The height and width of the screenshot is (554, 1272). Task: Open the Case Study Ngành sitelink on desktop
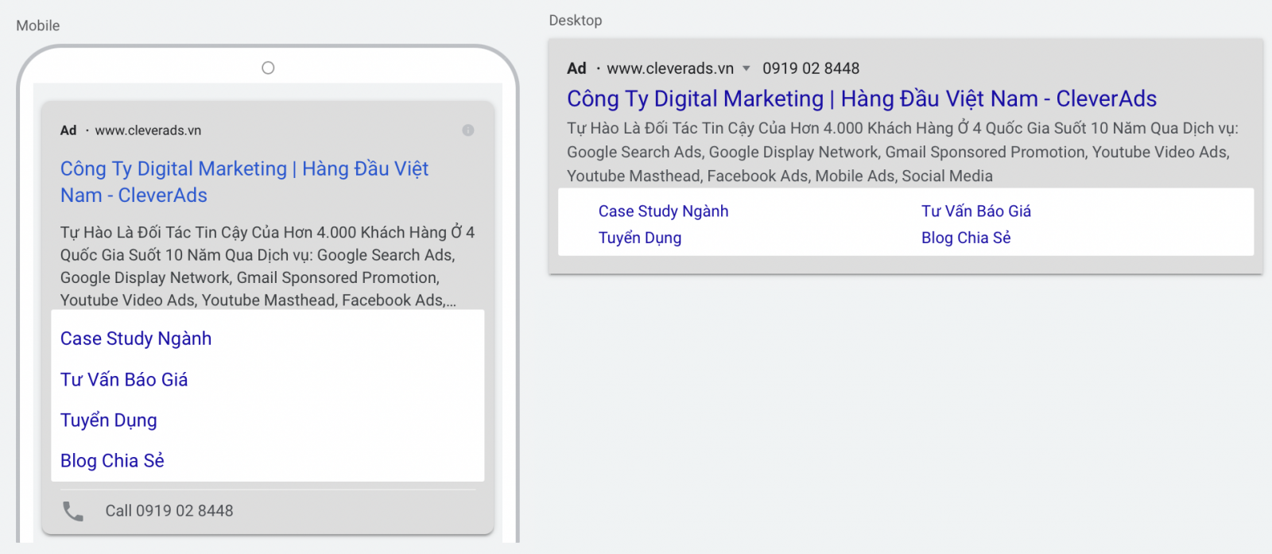coord(663,211)
